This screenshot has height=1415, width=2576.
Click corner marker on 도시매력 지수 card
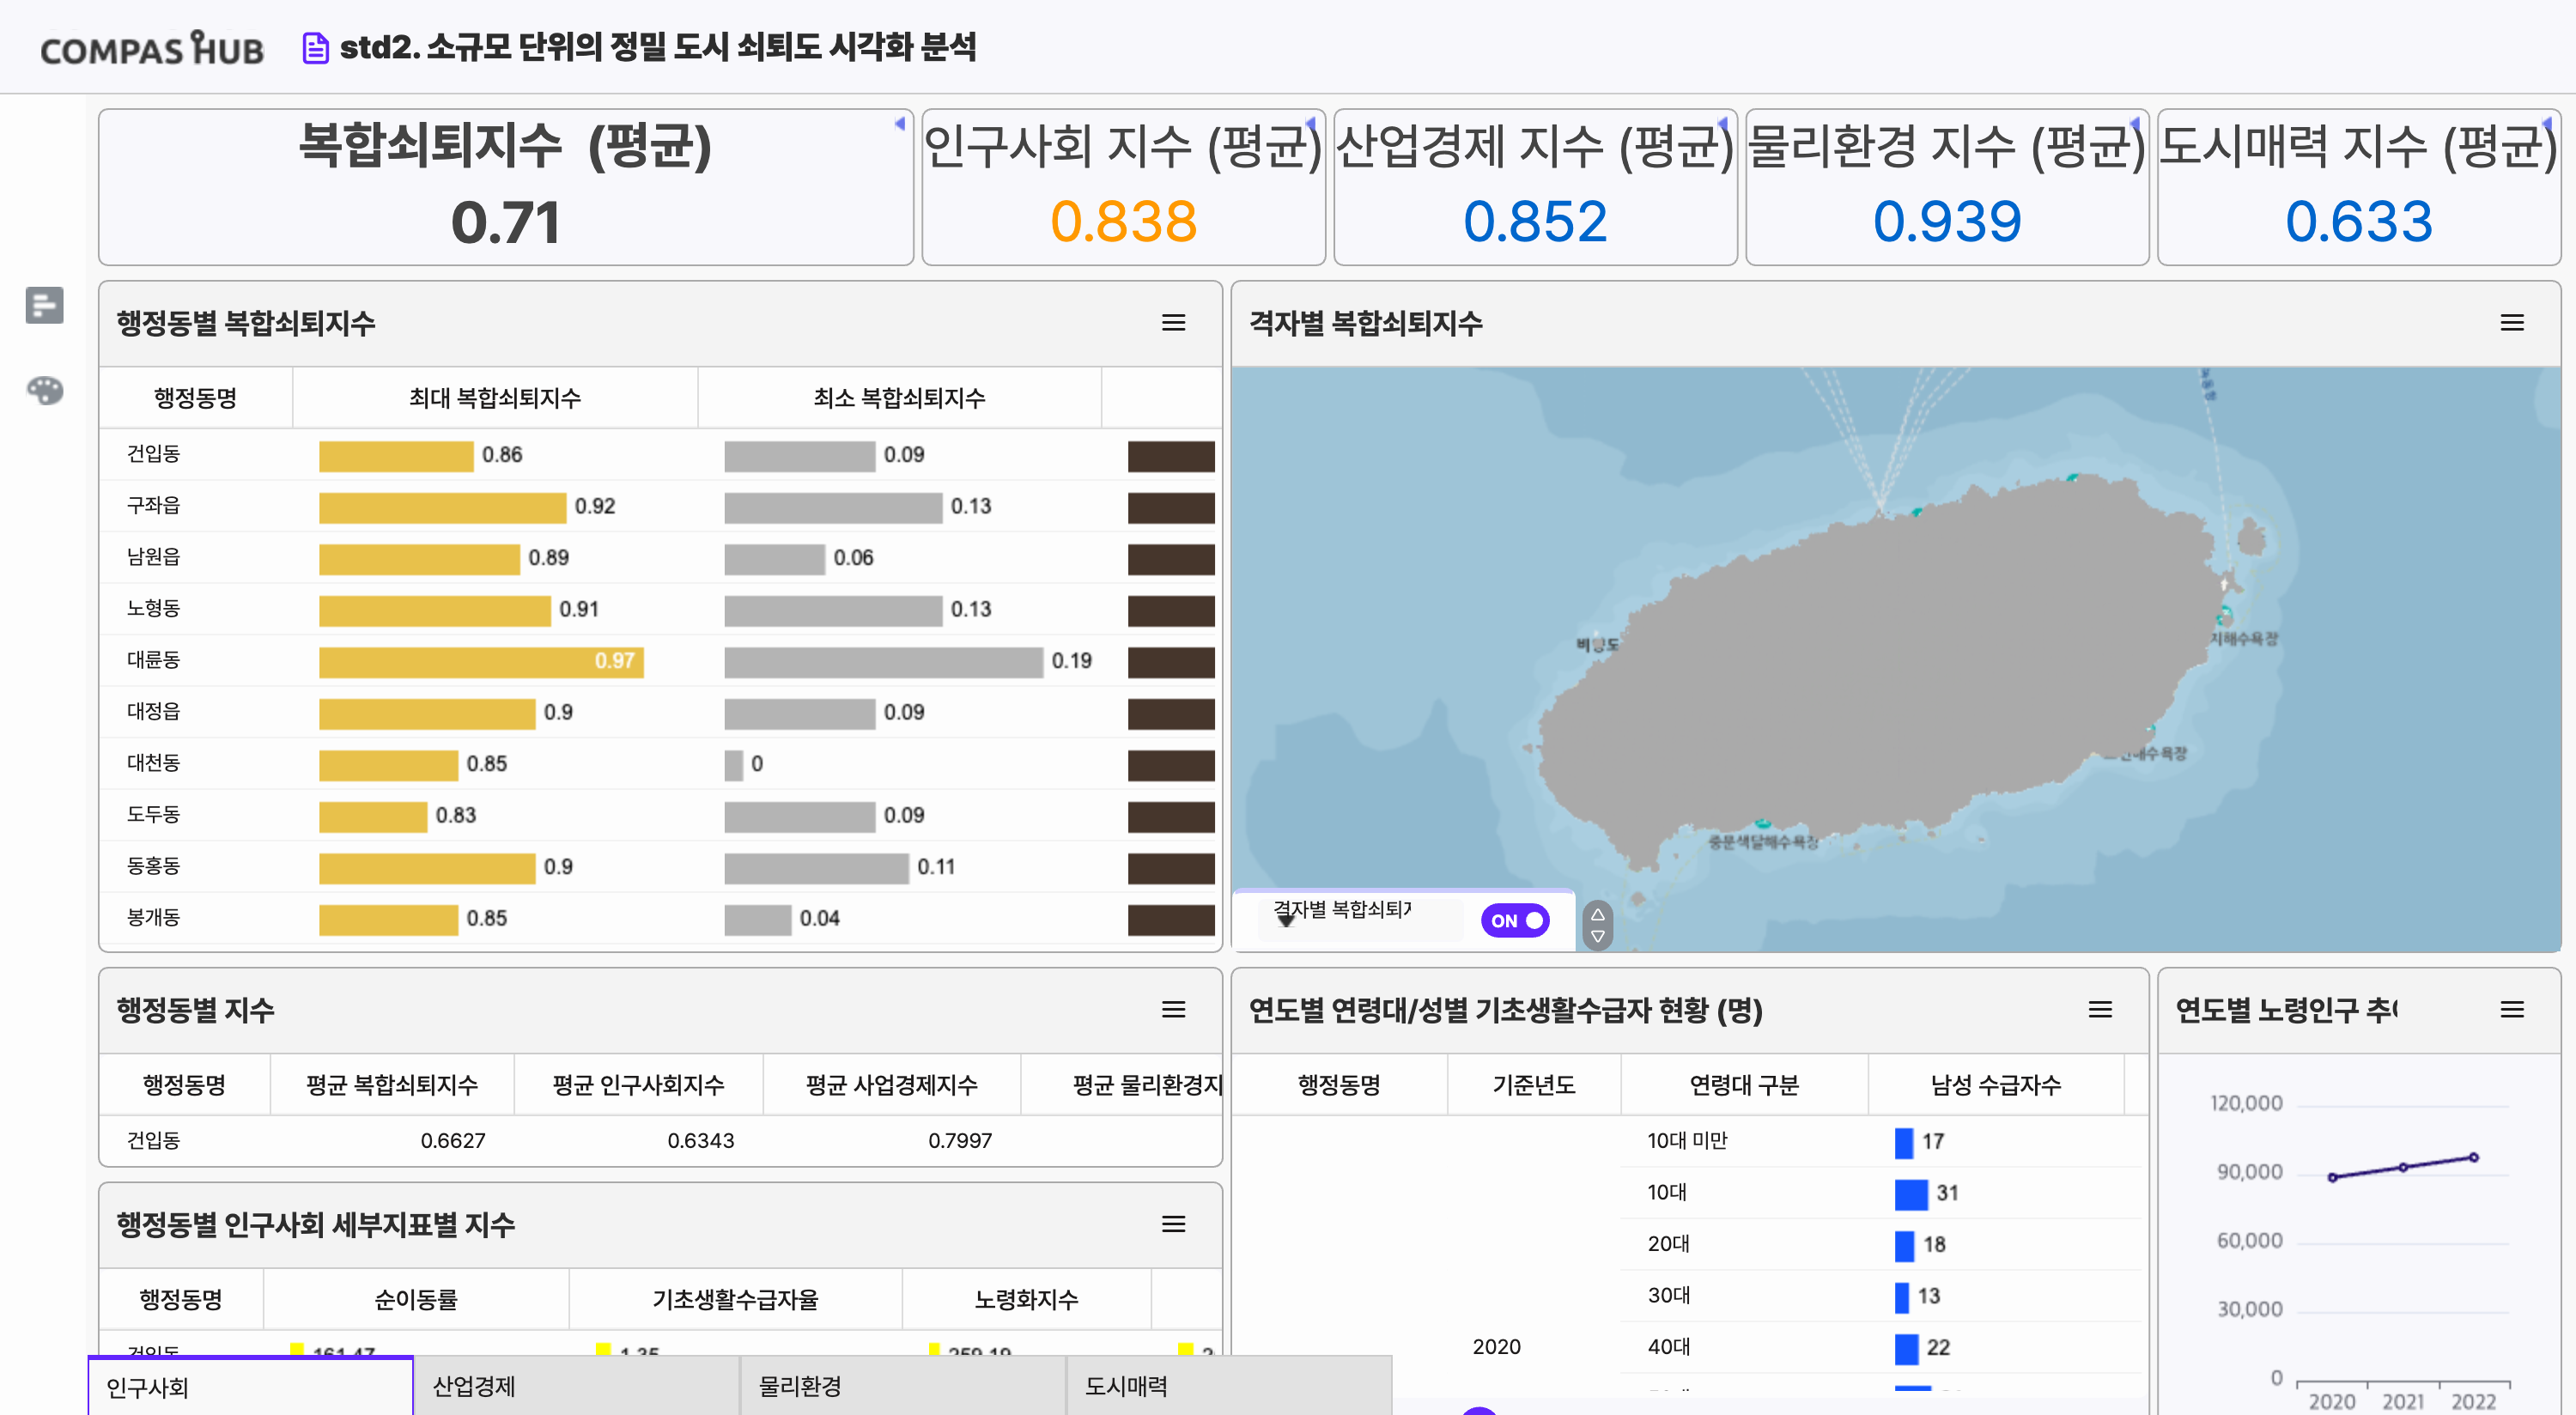2547,123
